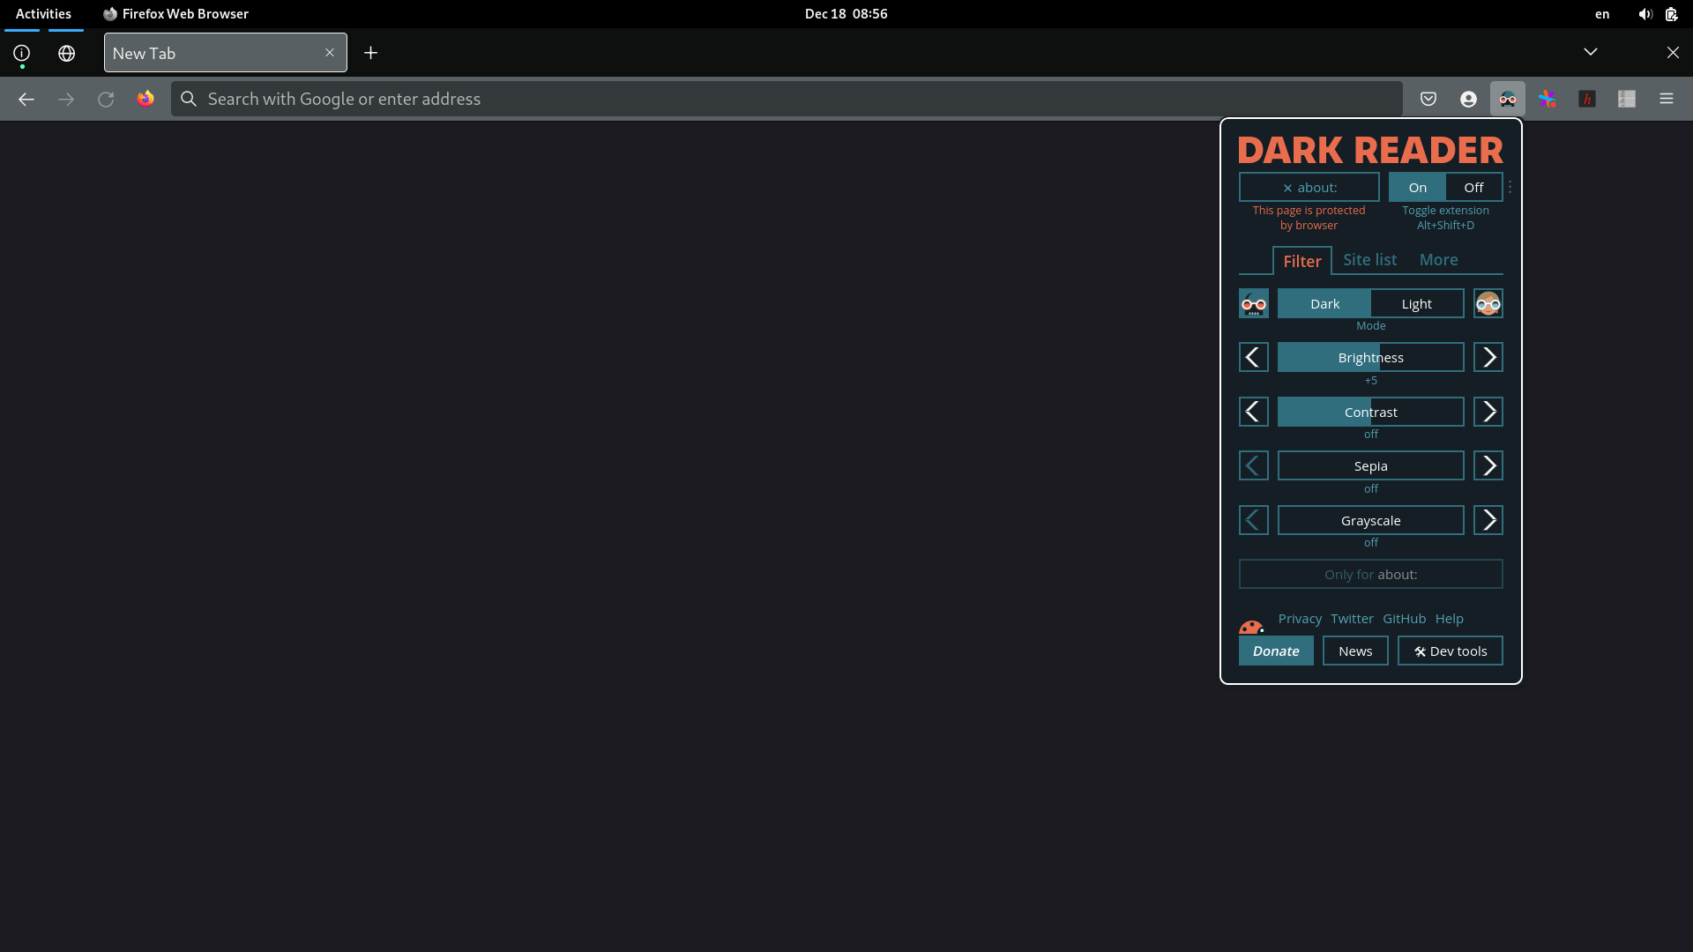The width and height of the screenshot is (1693, 952).
Task: Open Dark Reader's three-dot options menu
Action: click(x=1509, y=187)
